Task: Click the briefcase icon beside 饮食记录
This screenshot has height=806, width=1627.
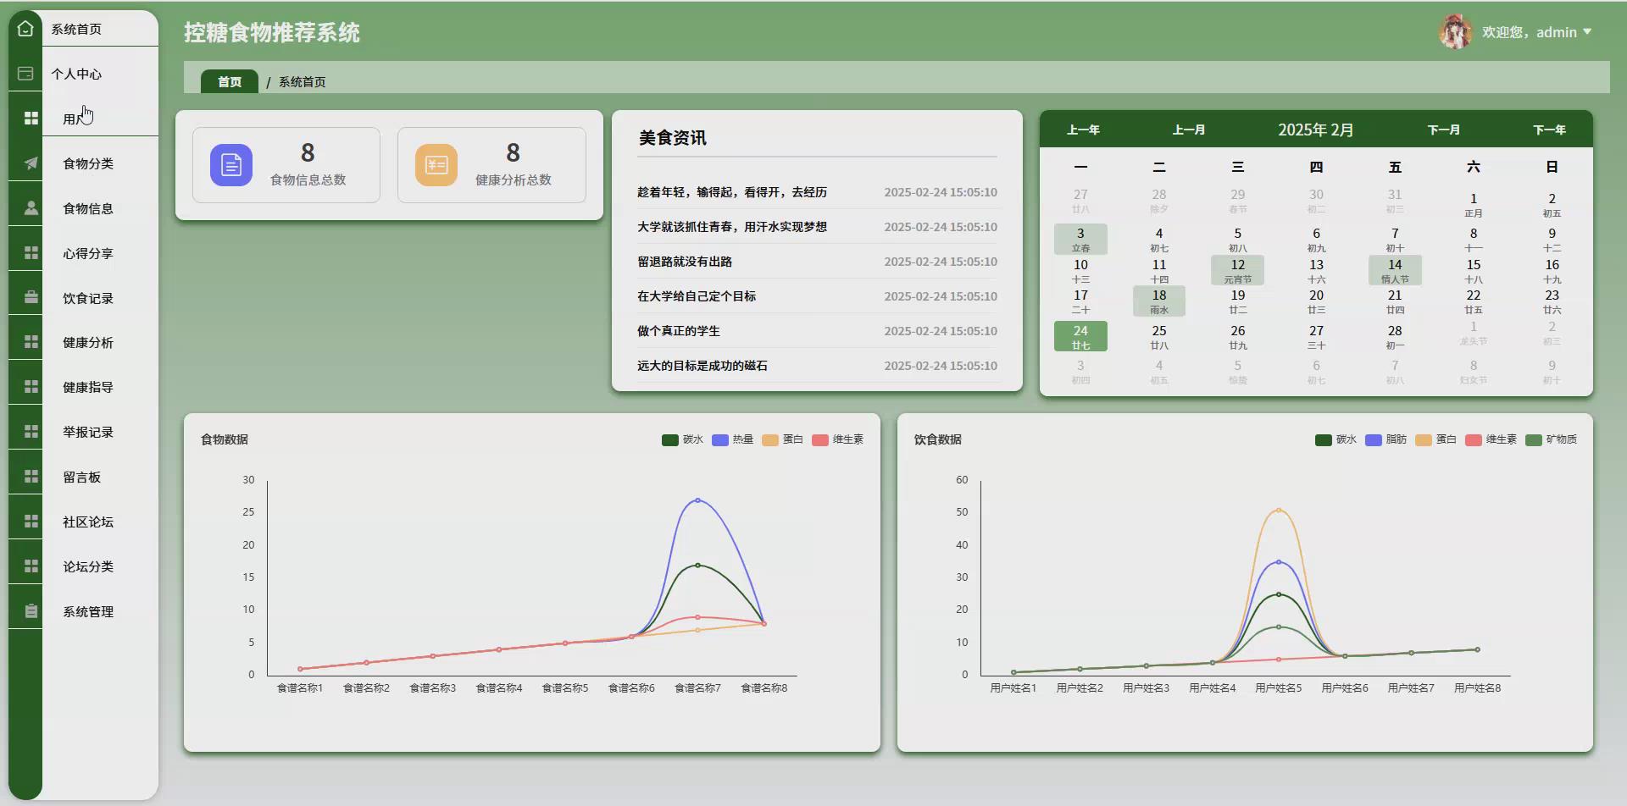Action: click(x=31, y=298)
